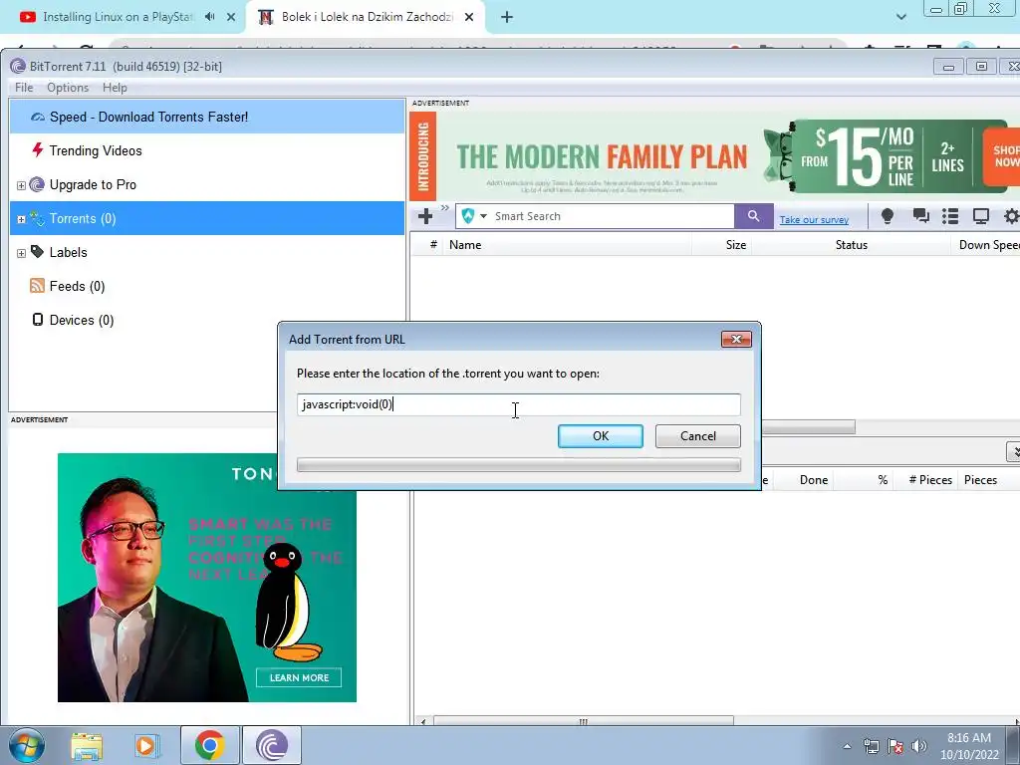
Task: Toggle the list view icon in toolbar
Action: (x=949, y=216)
